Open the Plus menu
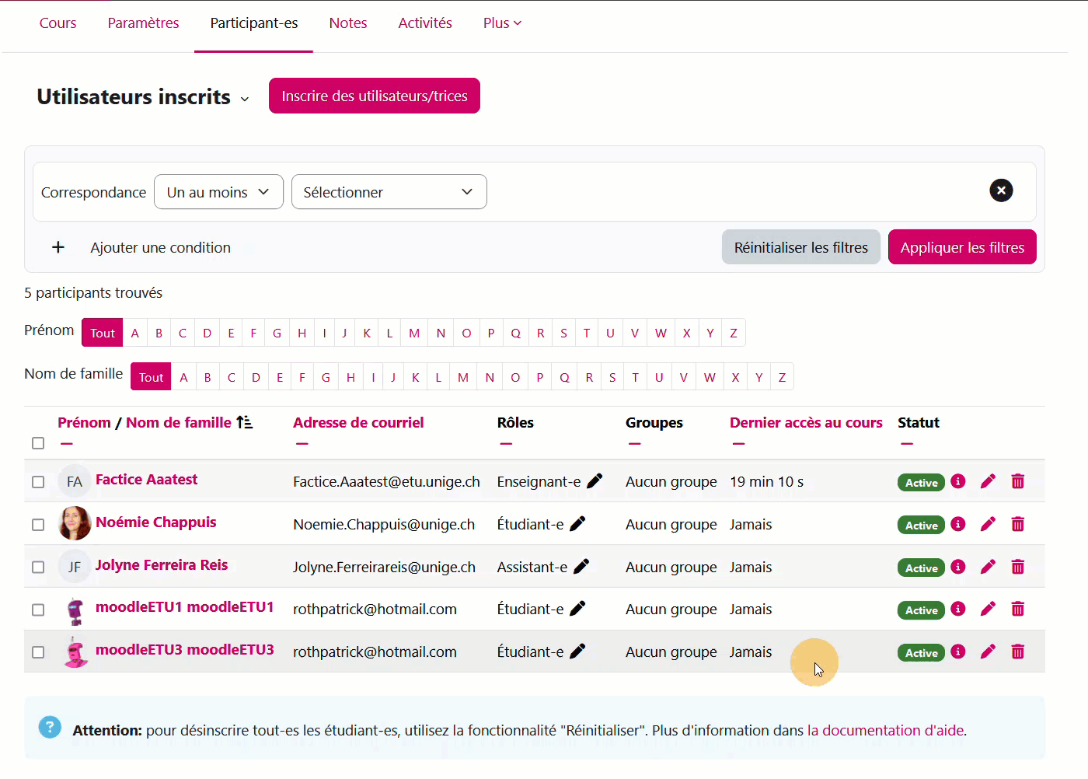The image size is (1088, 779). 502,23
